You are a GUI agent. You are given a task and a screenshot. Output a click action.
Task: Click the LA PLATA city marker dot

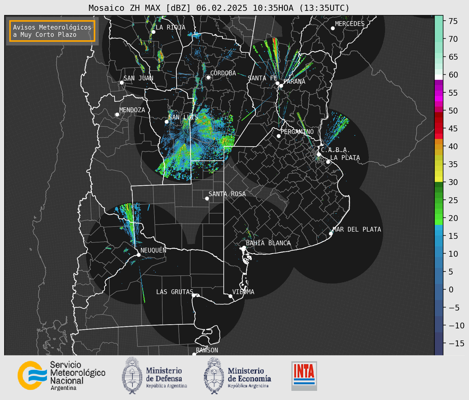[328, 162]
